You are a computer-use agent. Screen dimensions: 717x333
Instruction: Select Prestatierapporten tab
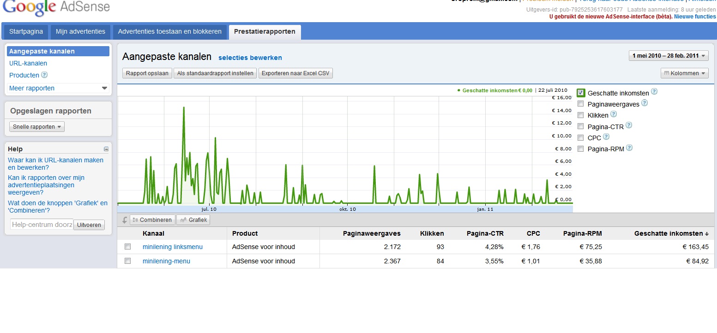[265, 32]
